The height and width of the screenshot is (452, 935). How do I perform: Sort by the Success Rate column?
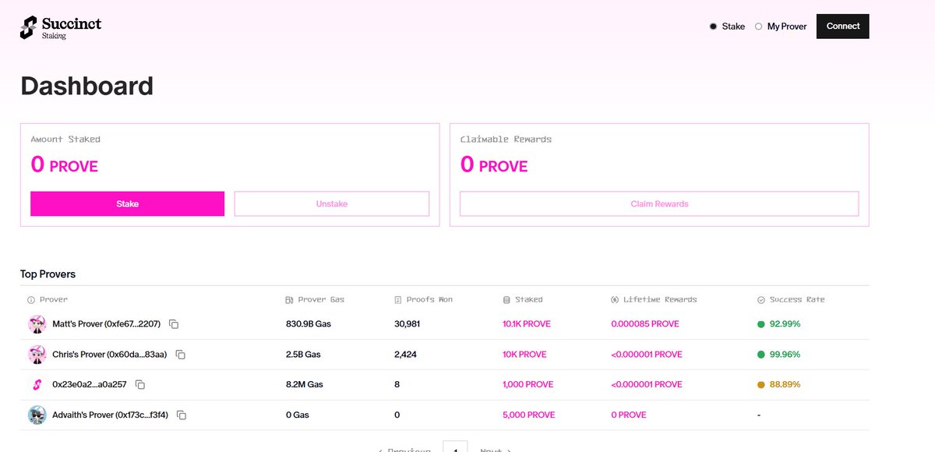(x=797, y=300)
